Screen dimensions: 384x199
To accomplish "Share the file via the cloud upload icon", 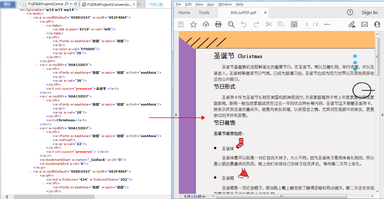I will (206, 24).
